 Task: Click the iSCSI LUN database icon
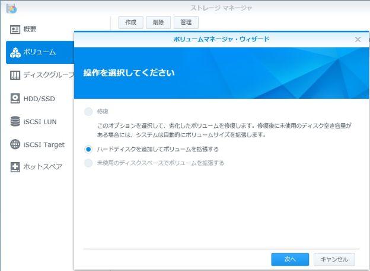pos(15,121)
